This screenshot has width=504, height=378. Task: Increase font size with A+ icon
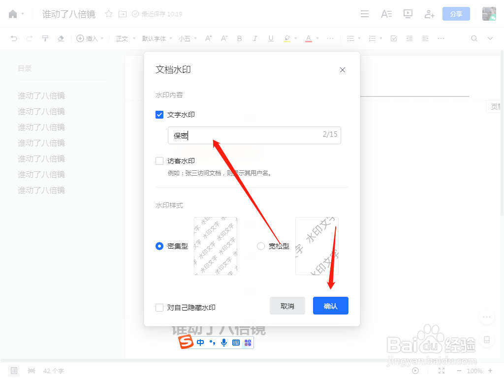pyautogui.click(x=209, y=38)
